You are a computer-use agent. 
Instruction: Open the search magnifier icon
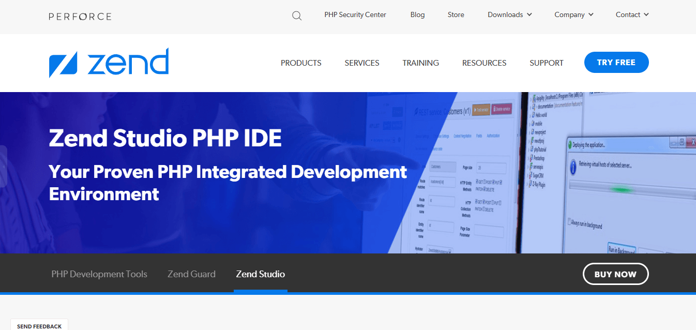click(297, 16)
